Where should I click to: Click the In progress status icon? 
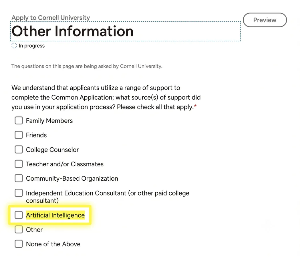coord(14,46)
